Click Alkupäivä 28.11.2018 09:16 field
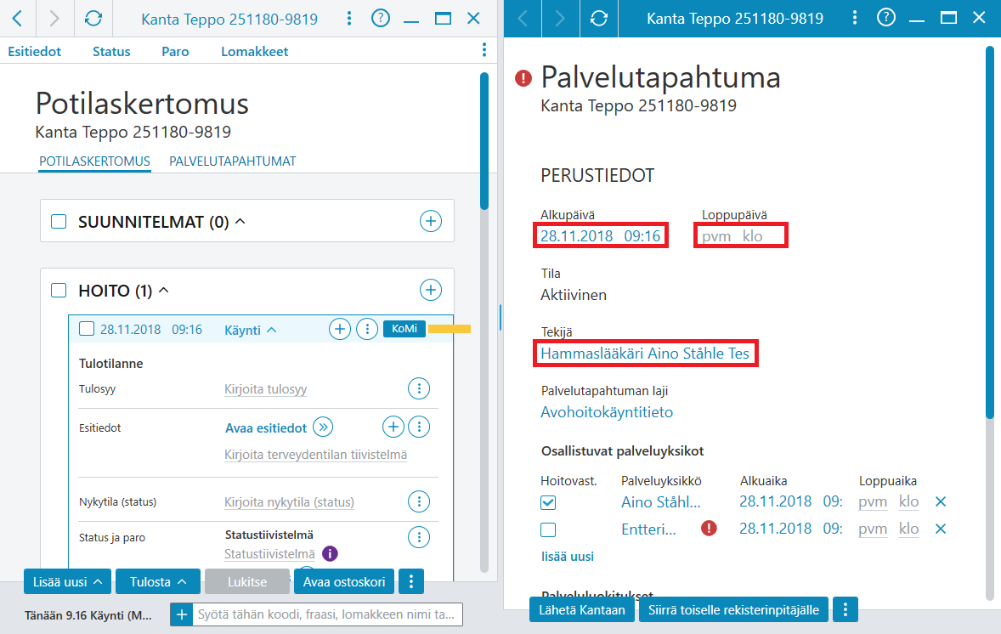This screenshot has height=634, width=1001. [x=600, y=235]
